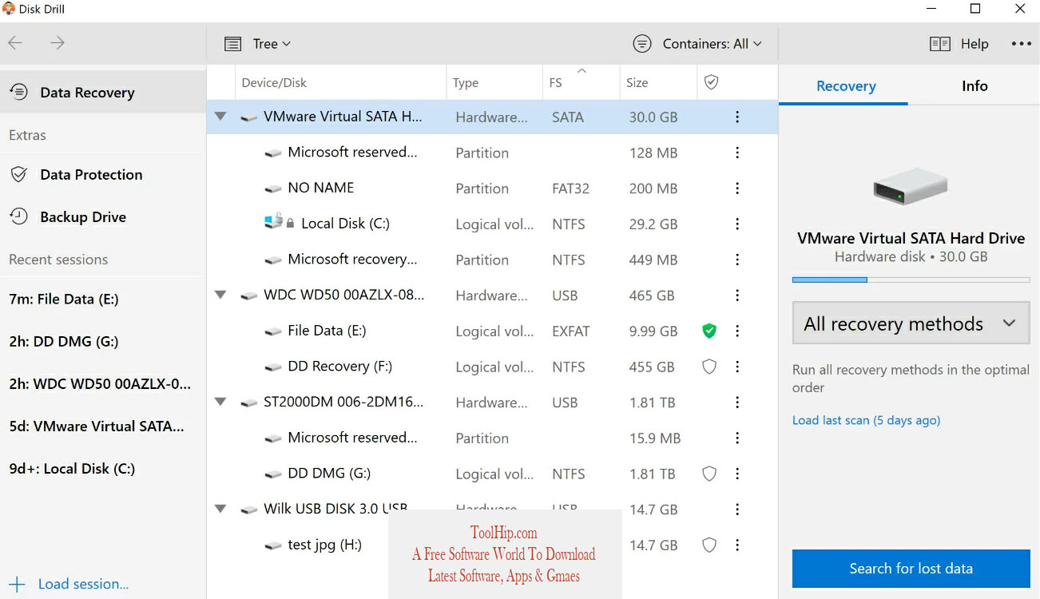Select DD Recovery (F:) volume
This screenshot has width=1040, height=599.
click(492, 367)
